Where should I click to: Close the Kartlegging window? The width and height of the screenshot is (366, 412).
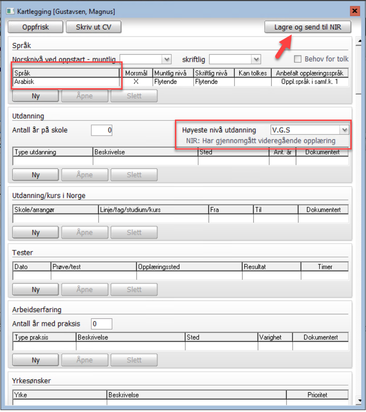pos(355,11)
